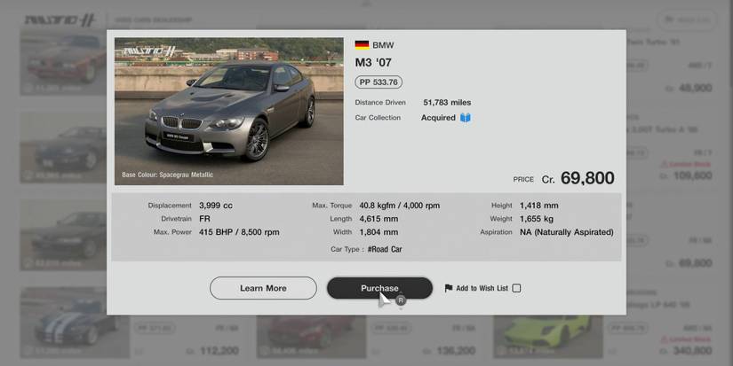Click the BMW M3 preview image
This screenshot has width=733, height=366.
pos(229,112)
